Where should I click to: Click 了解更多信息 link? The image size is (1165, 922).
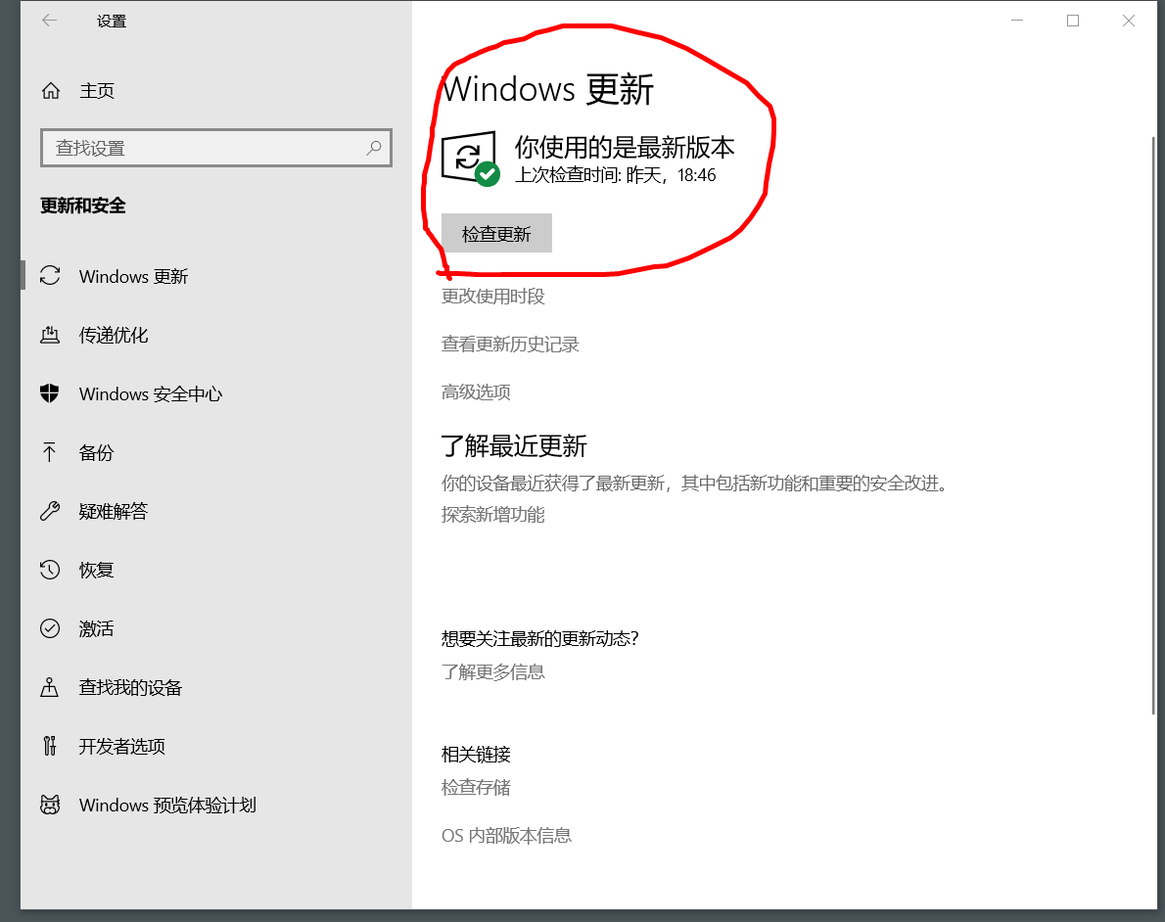point(493,671)
